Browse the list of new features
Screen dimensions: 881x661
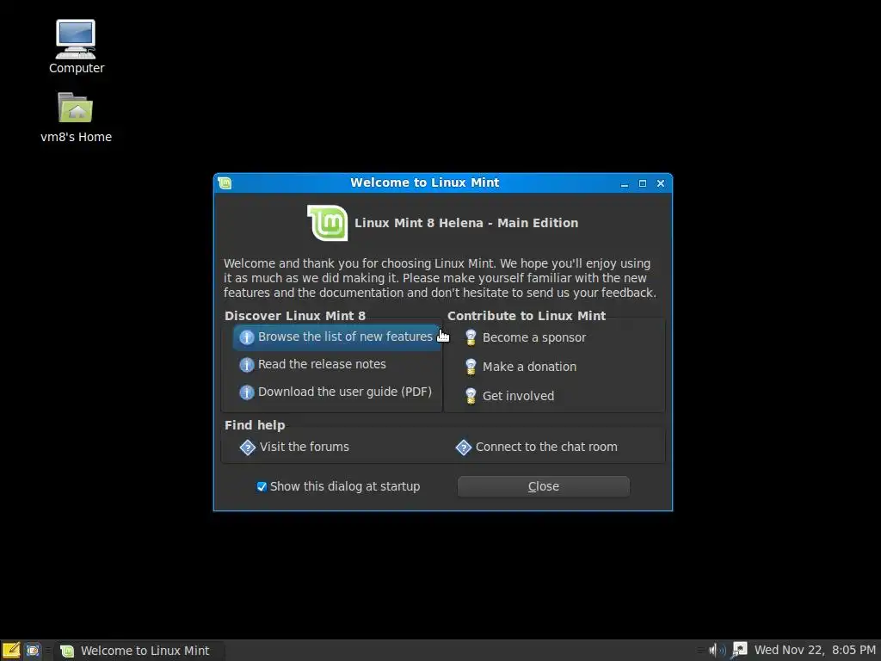pos(337,337)
